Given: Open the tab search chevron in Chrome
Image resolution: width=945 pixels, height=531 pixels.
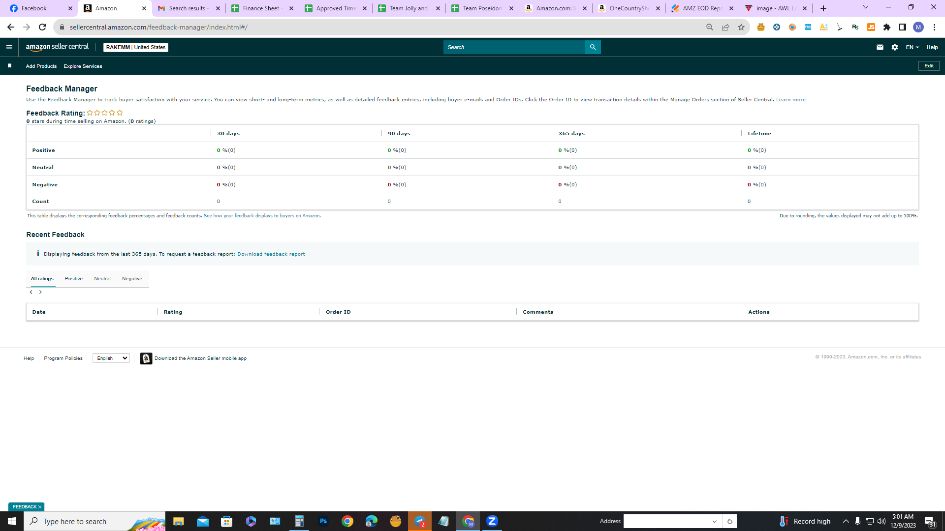Looking at the screenshot, I should (x=865, y=7).
